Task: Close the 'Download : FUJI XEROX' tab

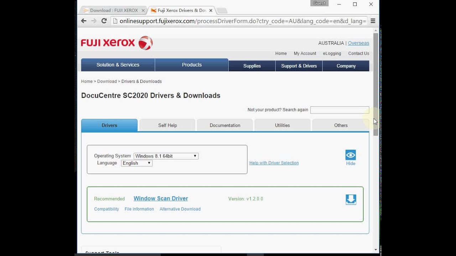Action: [143, 11]
